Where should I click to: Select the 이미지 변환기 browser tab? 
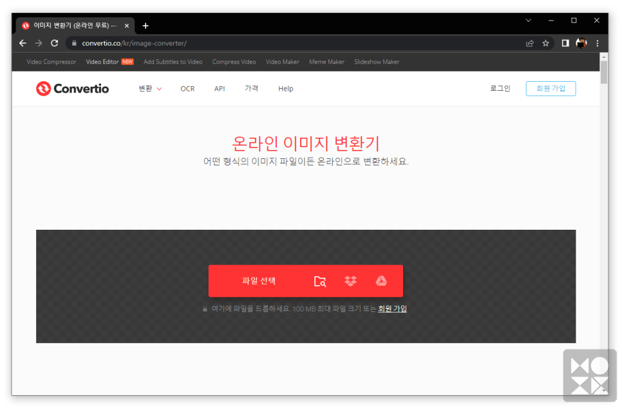(x=75, y=26)
